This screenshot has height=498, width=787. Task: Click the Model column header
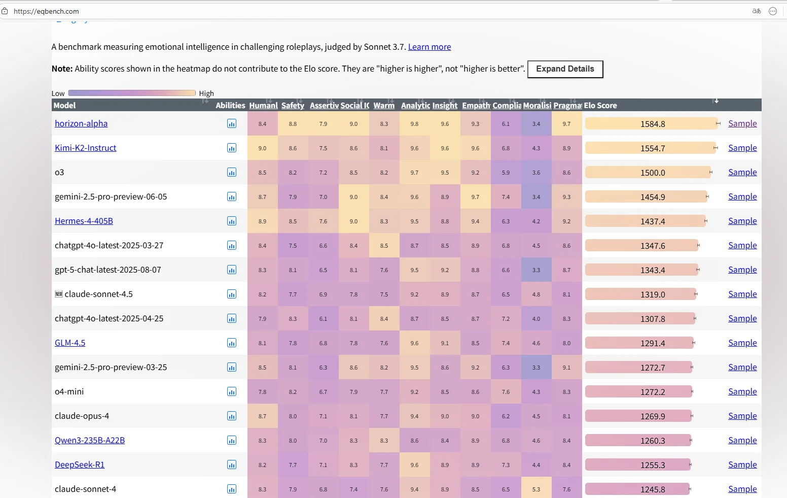(x=65, y=106)
